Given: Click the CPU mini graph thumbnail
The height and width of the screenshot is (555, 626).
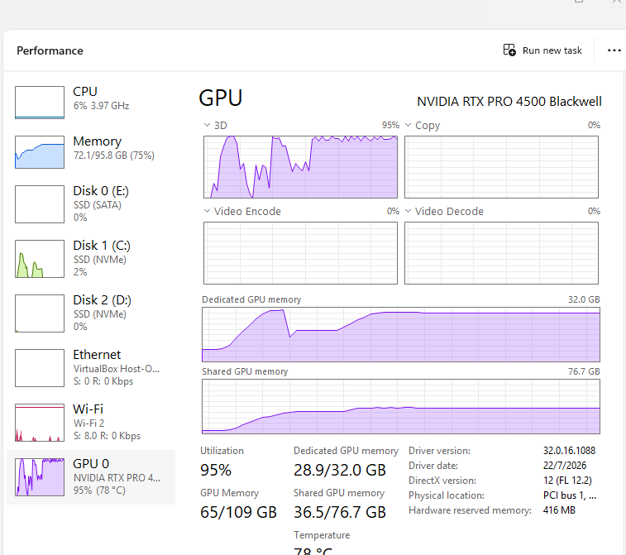Looking at the screenshot, I should coord(40,103).
